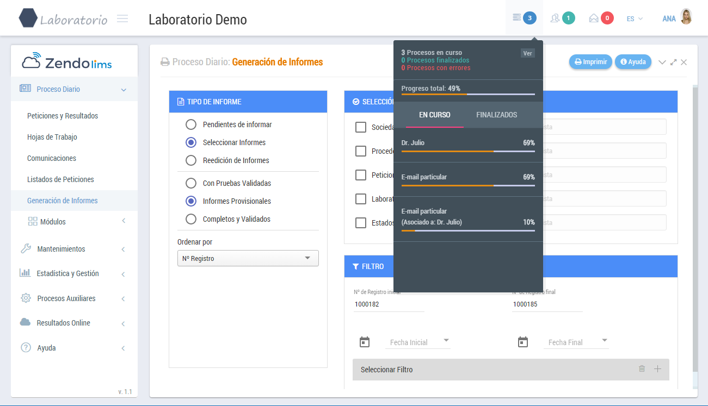Close the Generación de Informes panel
This screenshot has width=708, height=406.
pos(684,62)
